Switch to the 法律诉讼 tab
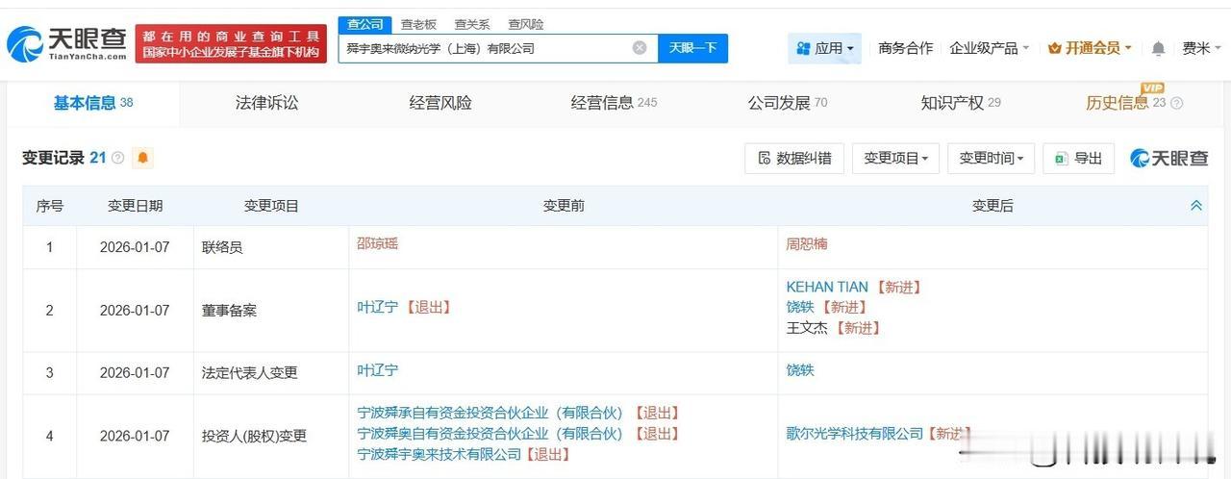This screenshot has height=479, width=1231. point(267,103)
